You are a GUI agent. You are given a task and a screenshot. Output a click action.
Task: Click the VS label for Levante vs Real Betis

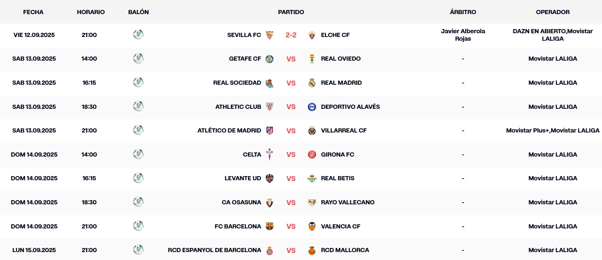click(x=291, y=178)
